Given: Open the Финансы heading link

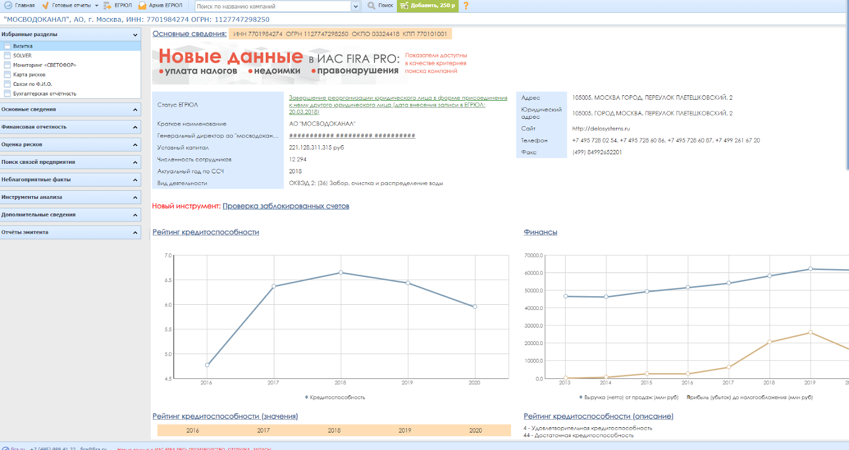Looking at the screenshot, I should [x=540, y=232].
